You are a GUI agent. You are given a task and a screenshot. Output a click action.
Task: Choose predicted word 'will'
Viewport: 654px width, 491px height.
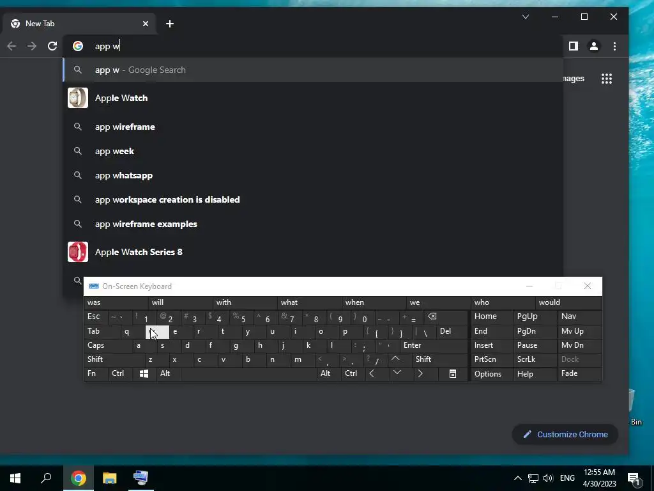tap(180, 302)
